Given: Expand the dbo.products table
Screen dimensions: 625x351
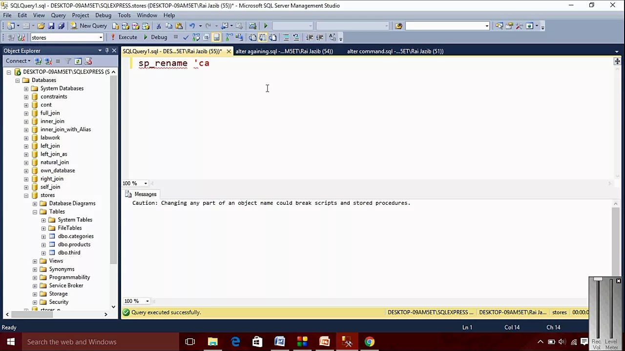Looking at the screenshot, I should coord(44,245).
